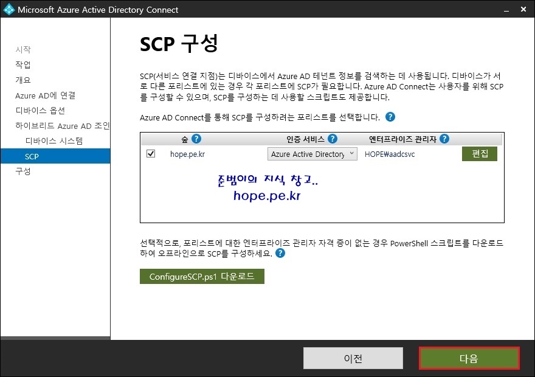Close the Azure AD Connect window

(523, 9)
